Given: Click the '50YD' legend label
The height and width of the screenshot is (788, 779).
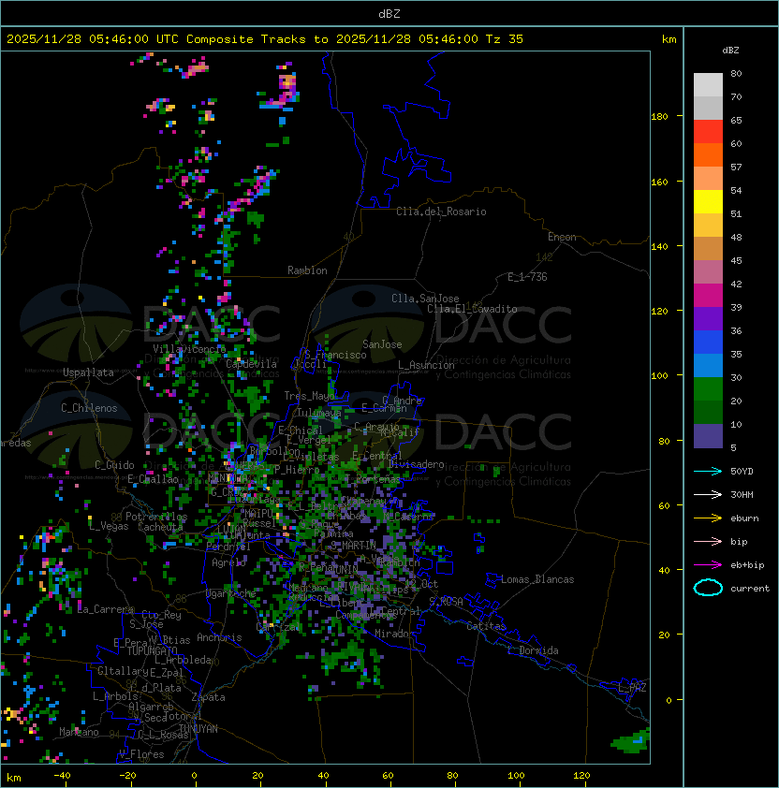Looking at the screenshot, I should (742, 471).
